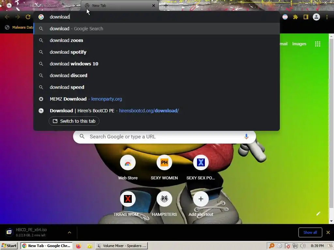Click the customize page pencil icon

pos(318,214)
